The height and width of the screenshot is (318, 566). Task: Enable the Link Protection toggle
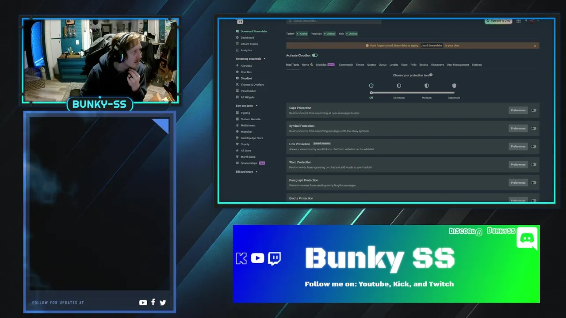[534, 146]
